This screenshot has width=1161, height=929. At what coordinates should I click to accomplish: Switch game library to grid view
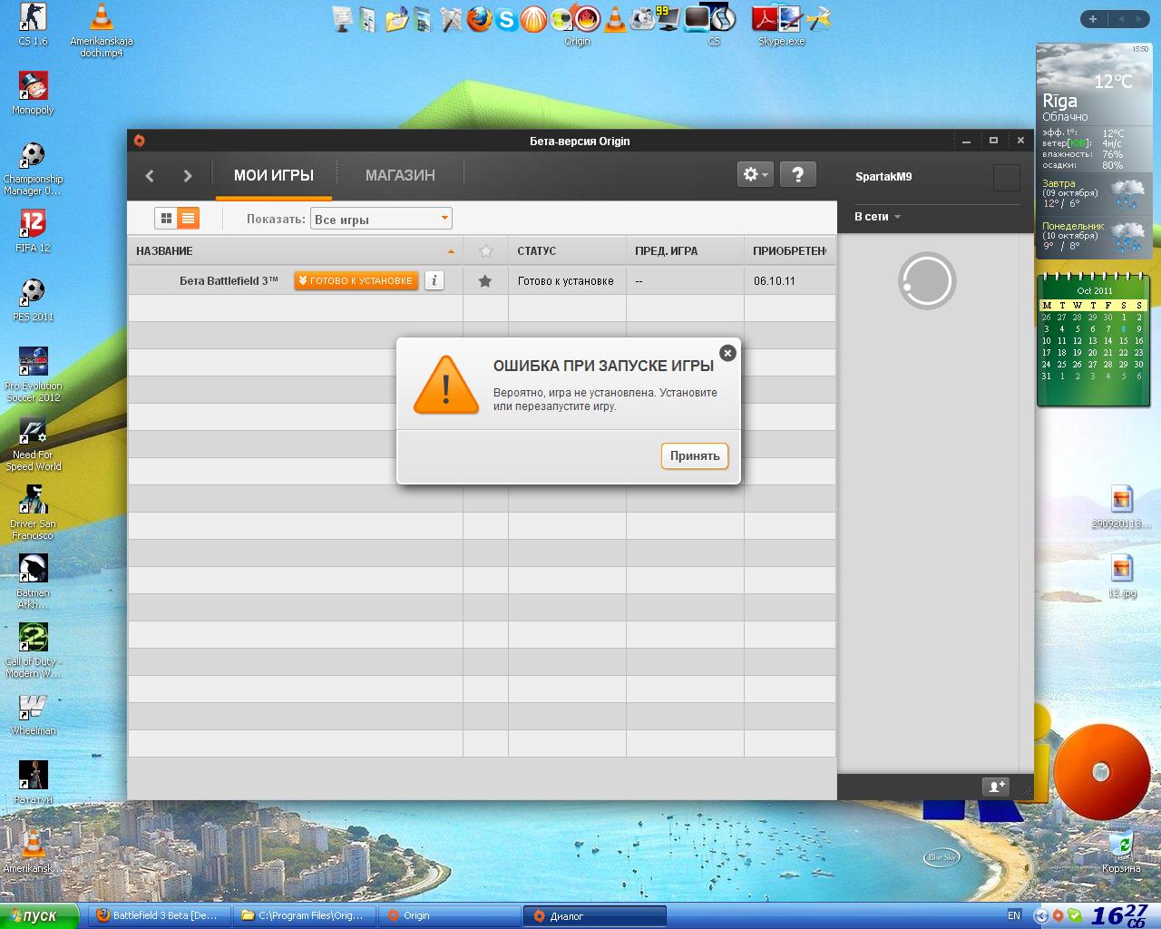pos(166,219)
